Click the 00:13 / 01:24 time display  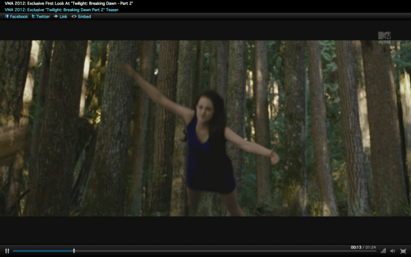tap(363, 247)
